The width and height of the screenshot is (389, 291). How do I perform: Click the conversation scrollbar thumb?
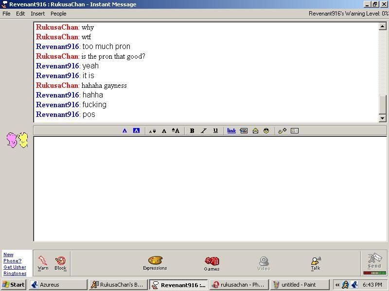[383, 104]
